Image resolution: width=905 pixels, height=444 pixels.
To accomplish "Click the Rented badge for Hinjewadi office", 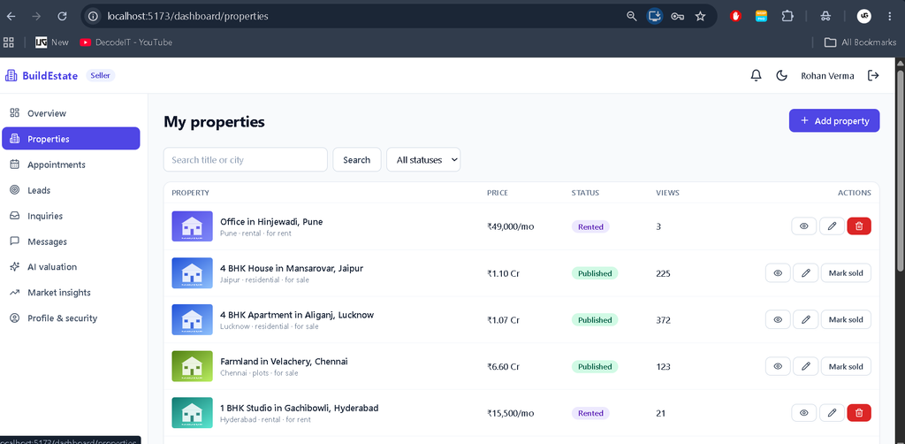I will coord(590,227).
